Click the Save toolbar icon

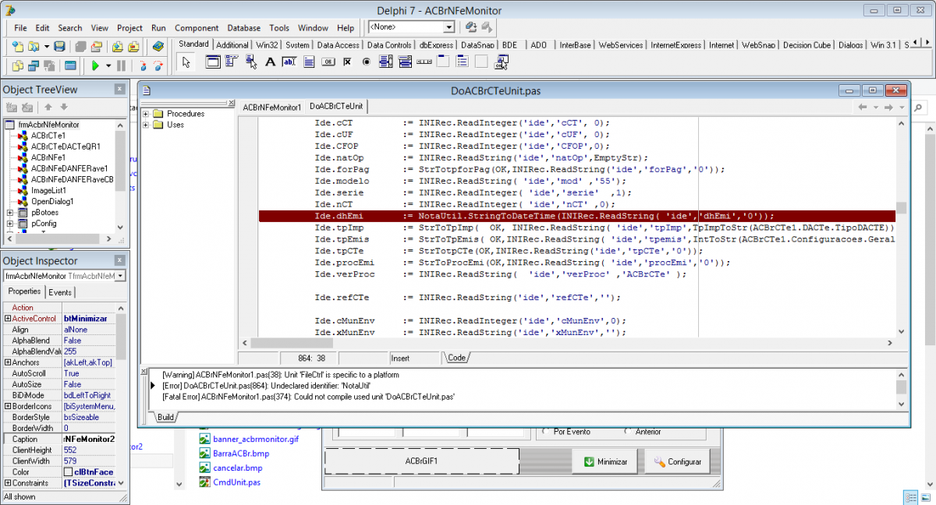pos(59,46)
